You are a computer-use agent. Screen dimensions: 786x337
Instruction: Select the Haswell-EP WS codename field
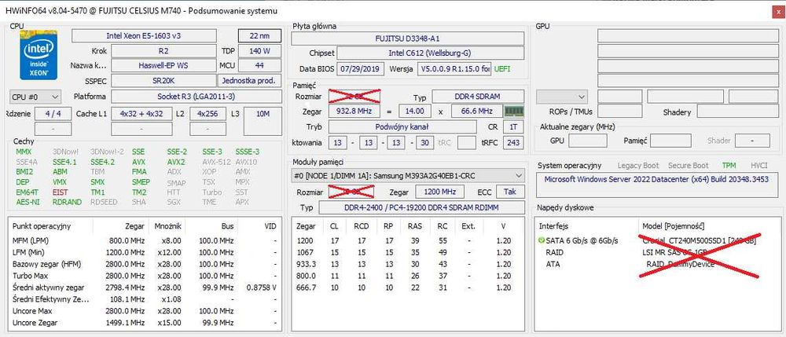coord(163,66)
